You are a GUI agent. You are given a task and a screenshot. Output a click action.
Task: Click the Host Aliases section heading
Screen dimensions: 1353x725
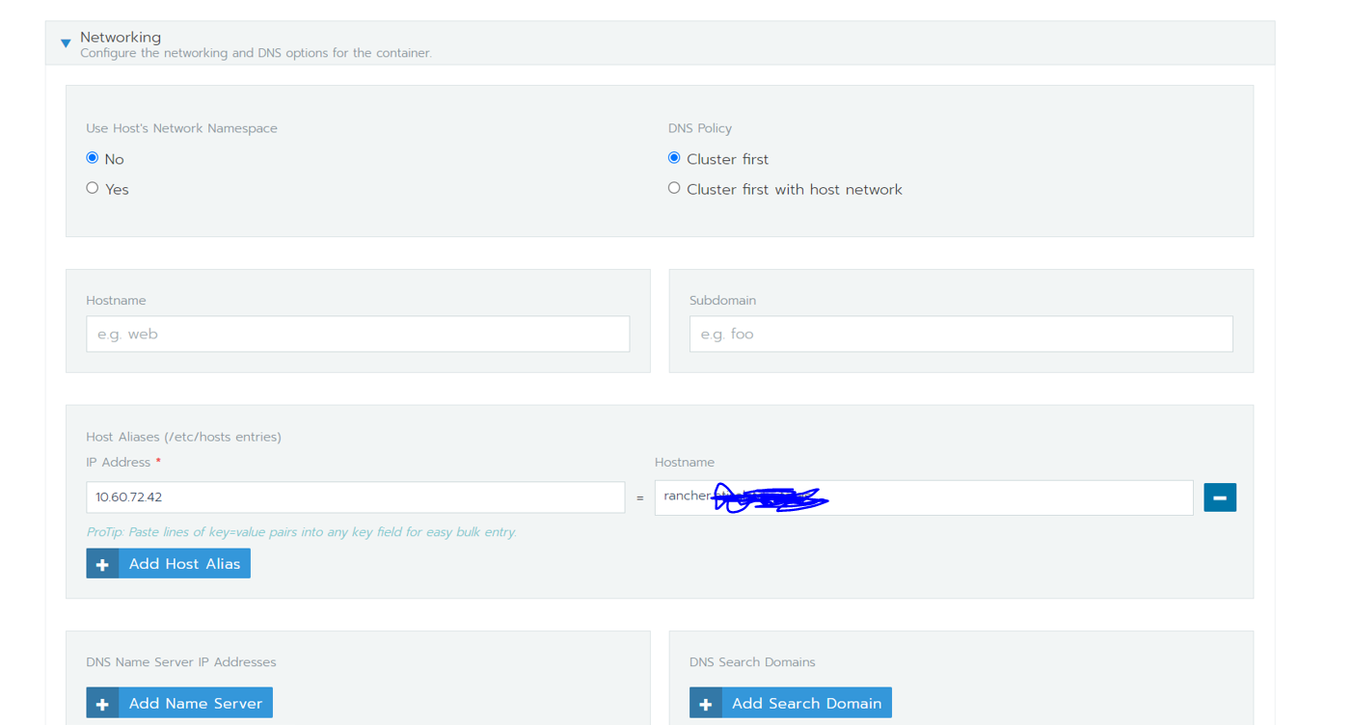click(x=183, y=436)
